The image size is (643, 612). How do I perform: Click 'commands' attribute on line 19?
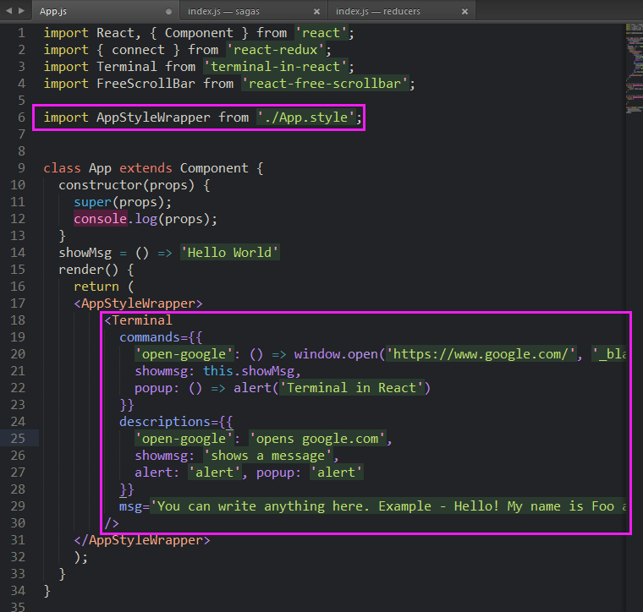pos(150,337)
